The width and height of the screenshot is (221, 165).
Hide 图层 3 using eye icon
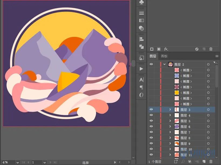click(151, 110)
